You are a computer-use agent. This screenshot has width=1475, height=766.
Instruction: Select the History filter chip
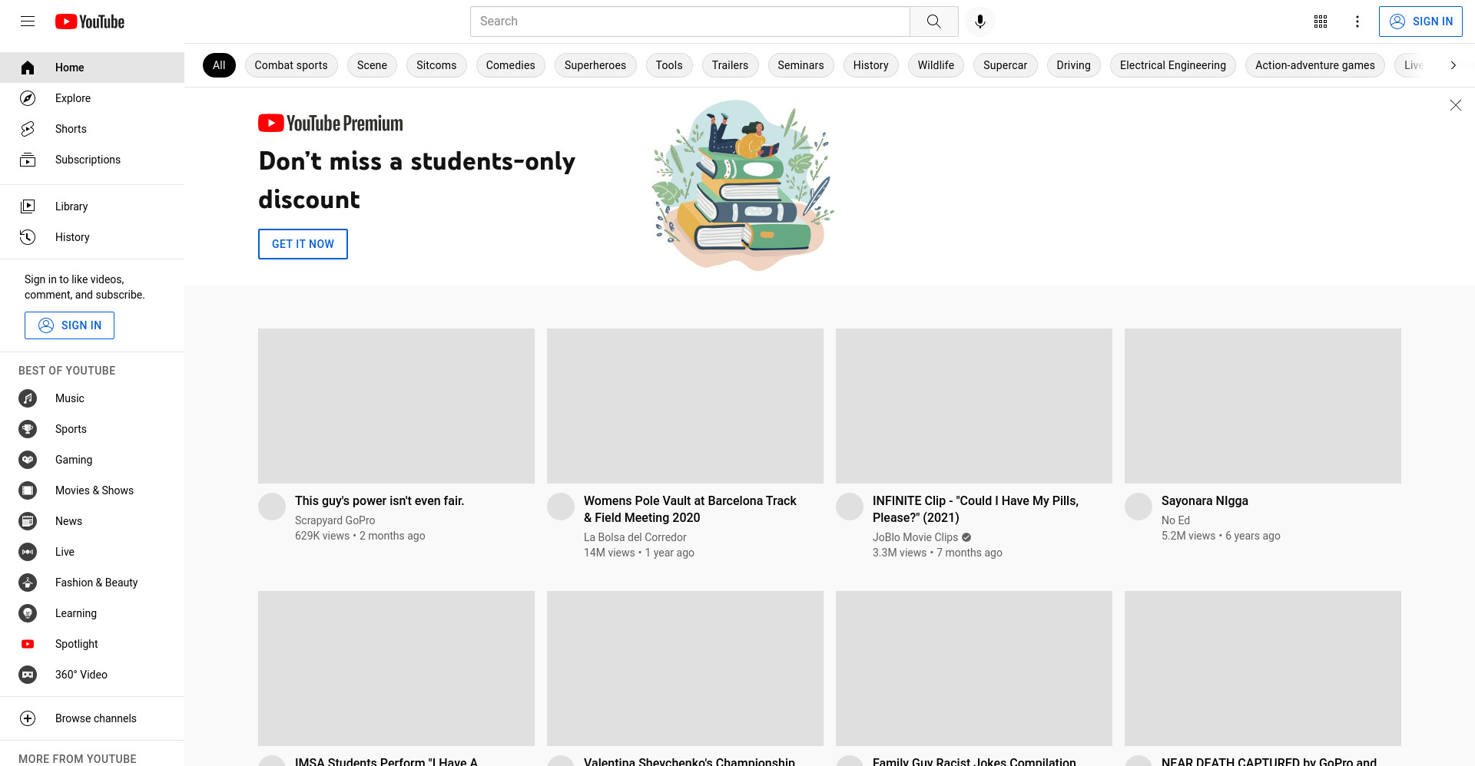pyautogui.click(x=870, y=65)
